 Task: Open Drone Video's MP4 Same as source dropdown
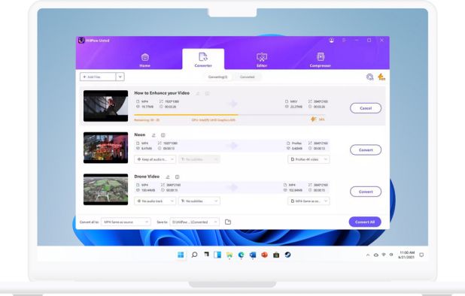tap(308, 201)
